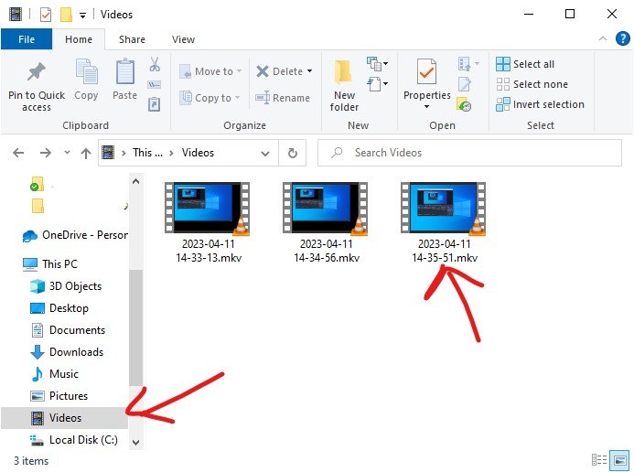The image size is (634, 472).
Task: Open the Delete dropdown arrow
Action: (310, 71)
